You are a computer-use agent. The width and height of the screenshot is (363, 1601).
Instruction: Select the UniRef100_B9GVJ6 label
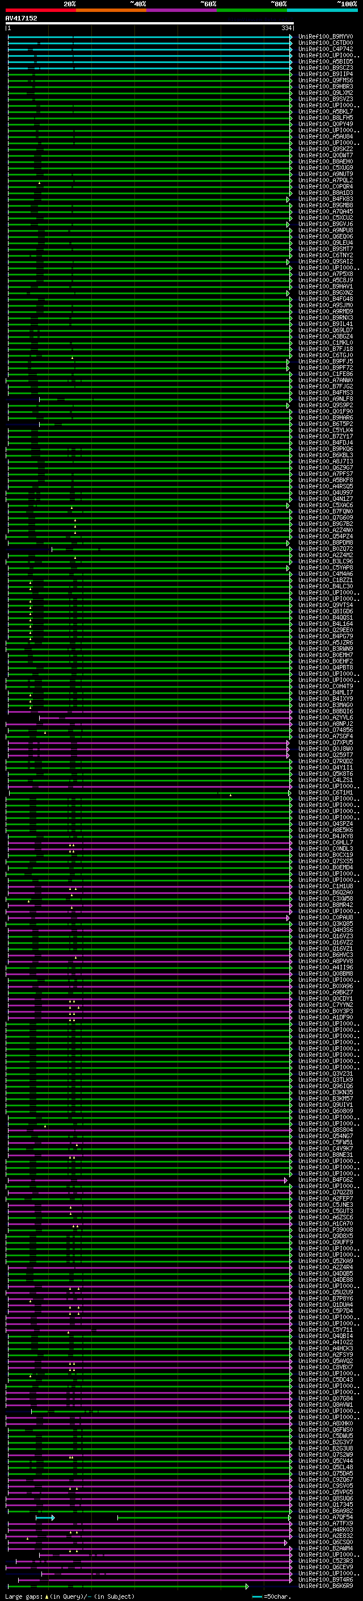tap(326, 224)
